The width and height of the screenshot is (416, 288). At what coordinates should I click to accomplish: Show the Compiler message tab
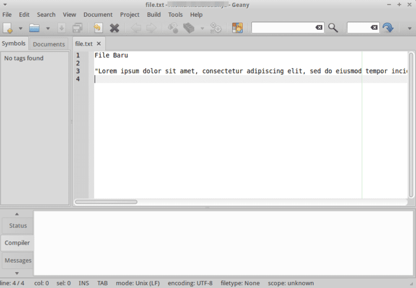17,243
